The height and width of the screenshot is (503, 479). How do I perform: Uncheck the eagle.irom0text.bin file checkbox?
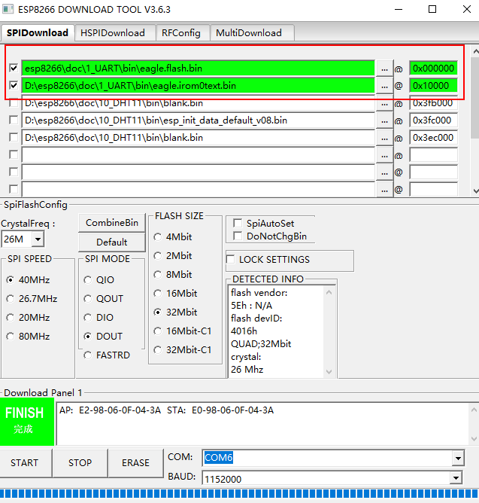14,85
